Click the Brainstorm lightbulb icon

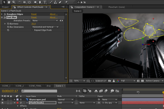tap(112, 91)
